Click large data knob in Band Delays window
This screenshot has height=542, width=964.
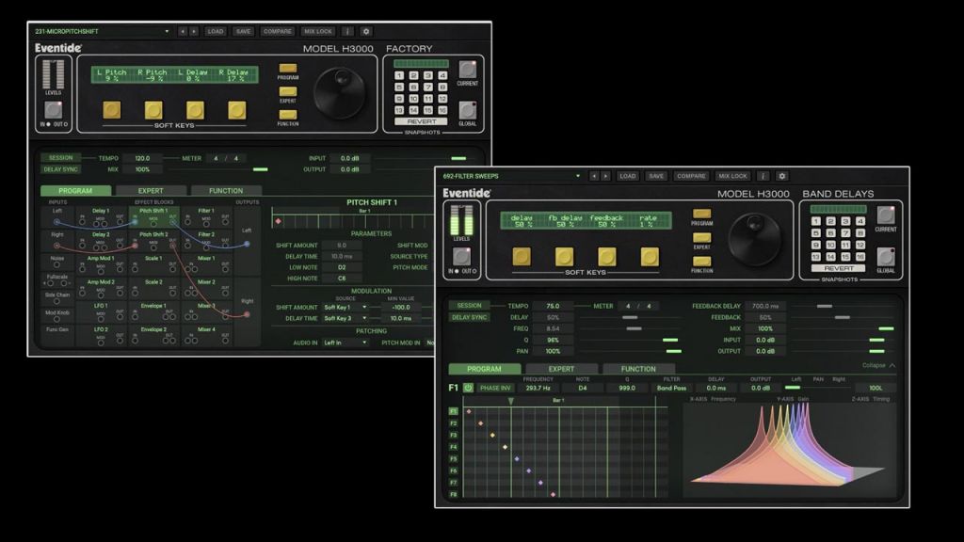tap(754, 239)
